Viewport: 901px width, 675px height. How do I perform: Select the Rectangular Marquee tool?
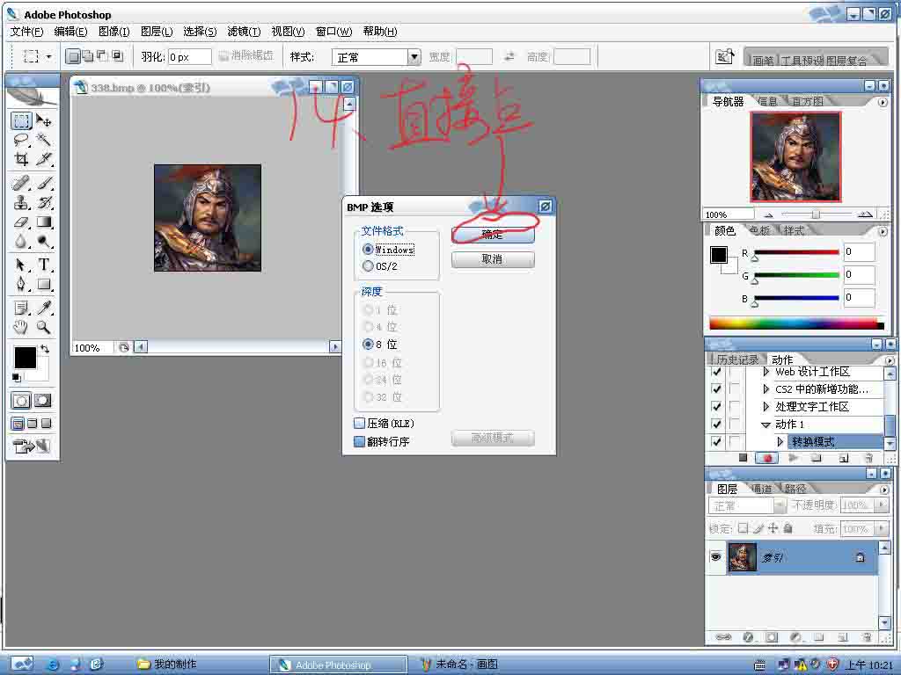pyautogui.click(x=21, y=120)
